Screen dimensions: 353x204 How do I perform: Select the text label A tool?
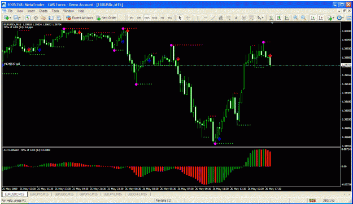point(236,17)
